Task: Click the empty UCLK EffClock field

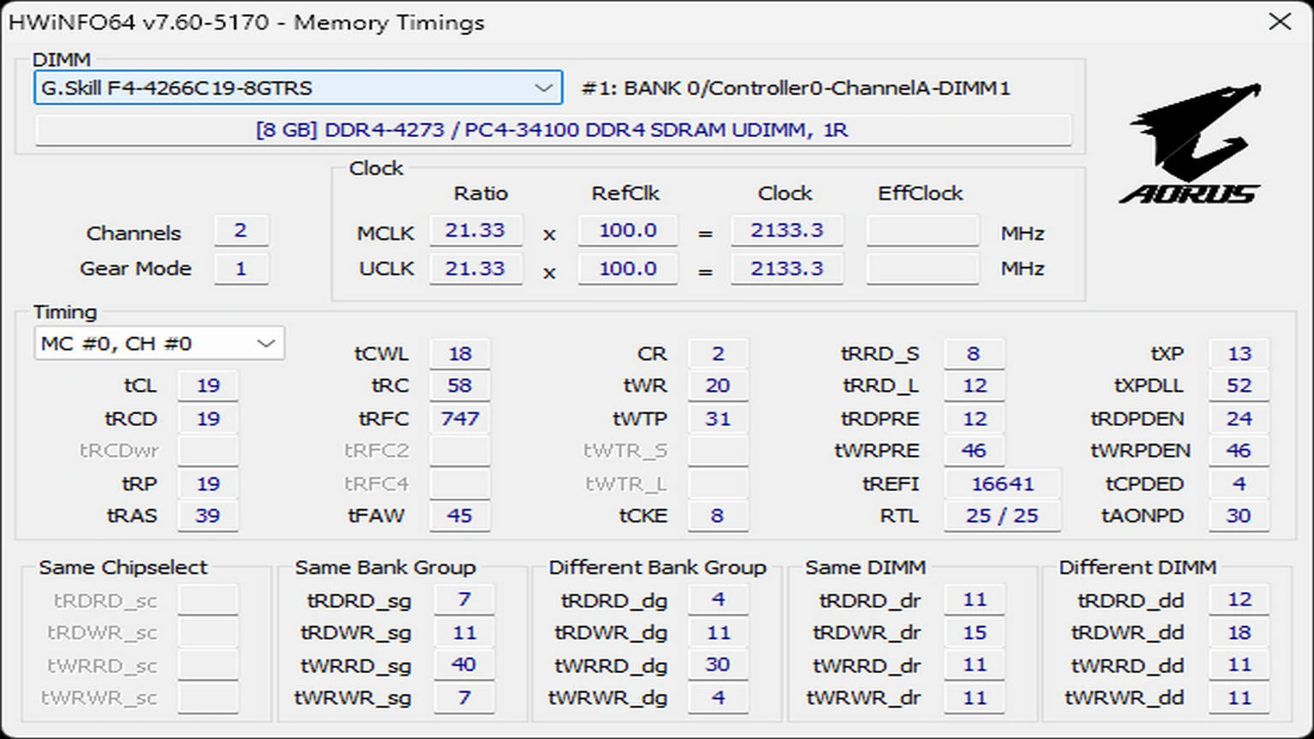Action: click(922, 269)
